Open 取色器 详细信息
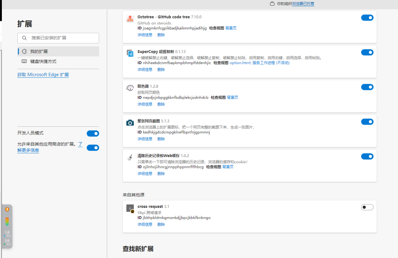Image resolution: width=398 pixels, height=258 pixels. [x=145, y=104]
